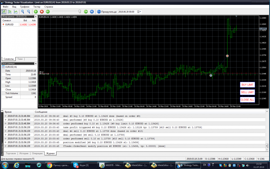This screenshot has height=169, width=270.
Task: Open the История tab
Action: click(x=23, y=154)
